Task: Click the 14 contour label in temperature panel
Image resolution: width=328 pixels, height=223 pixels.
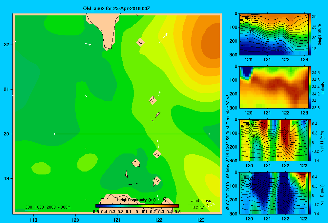Action: tap(277, 50)
